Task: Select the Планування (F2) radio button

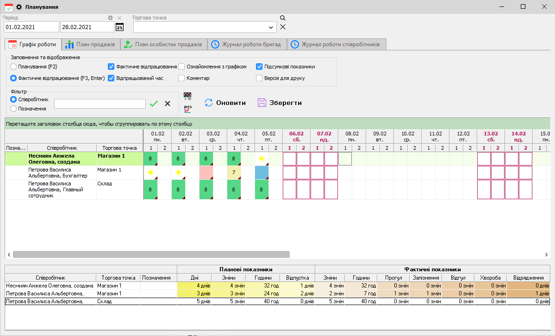Action: coord(13,67)
